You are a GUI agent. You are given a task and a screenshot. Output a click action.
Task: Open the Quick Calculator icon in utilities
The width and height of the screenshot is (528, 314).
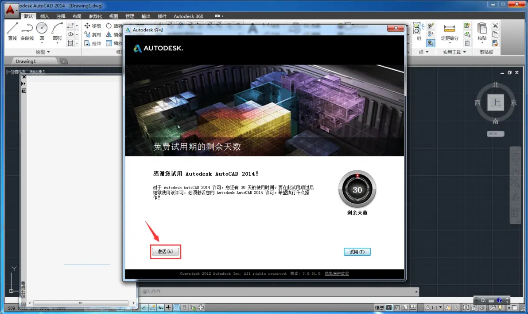pos(467,43)
